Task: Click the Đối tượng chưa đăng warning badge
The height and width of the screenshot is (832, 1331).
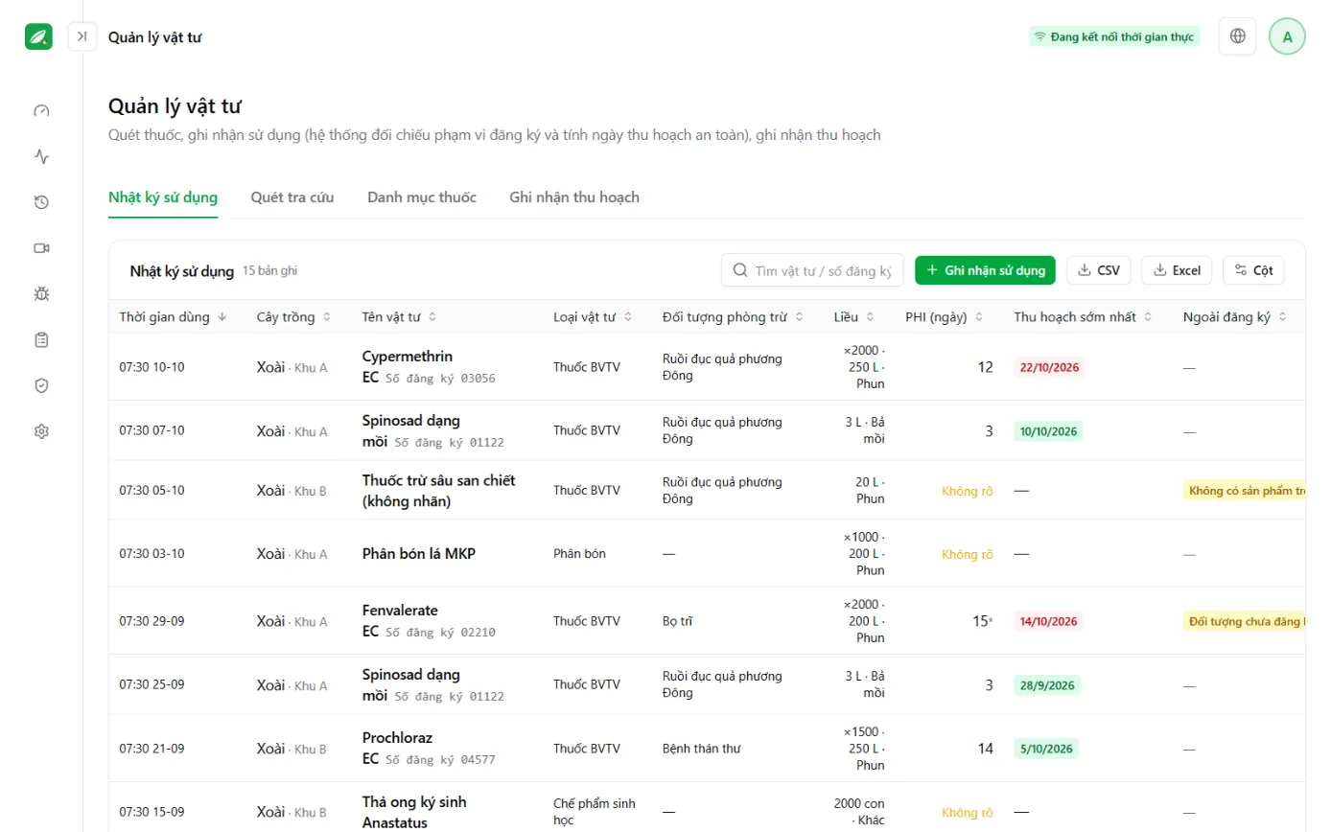Action: point(1245,621)
